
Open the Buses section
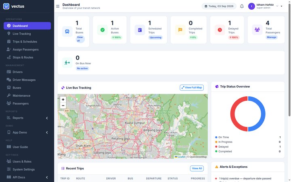[27, 88]
